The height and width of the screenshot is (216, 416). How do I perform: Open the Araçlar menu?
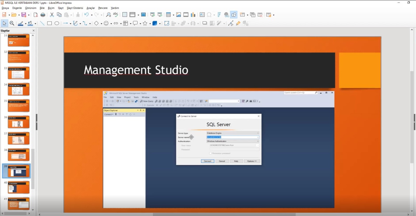pos(91,8)
